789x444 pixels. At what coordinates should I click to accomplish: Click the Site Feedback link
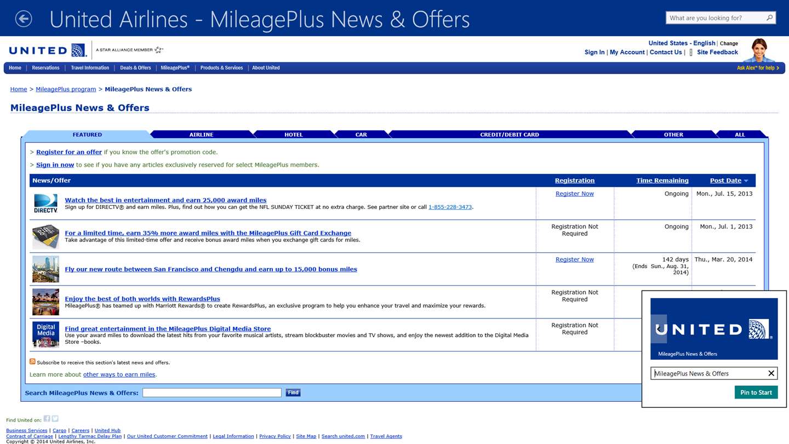tap(717, 53)
